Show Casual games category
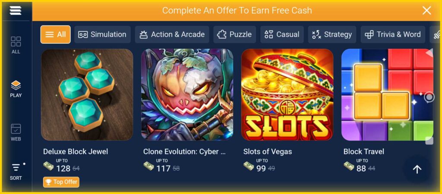The height and width of the screenshot is (194, 442). click(x=282, y=34)
